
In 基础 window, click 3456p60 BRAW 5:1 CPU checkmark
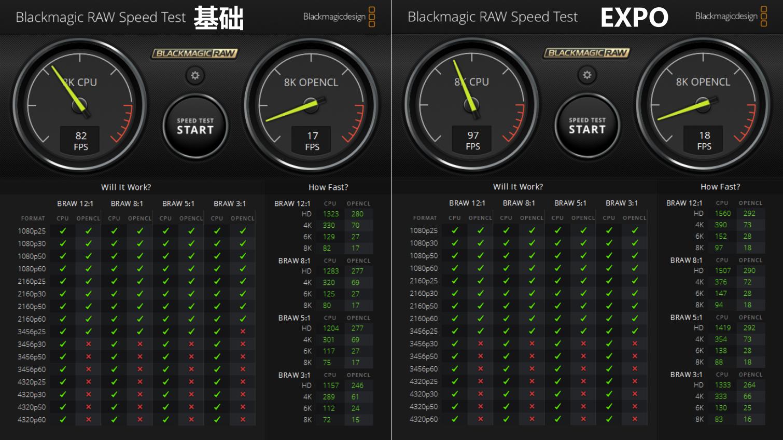click(x=166, y=369)
